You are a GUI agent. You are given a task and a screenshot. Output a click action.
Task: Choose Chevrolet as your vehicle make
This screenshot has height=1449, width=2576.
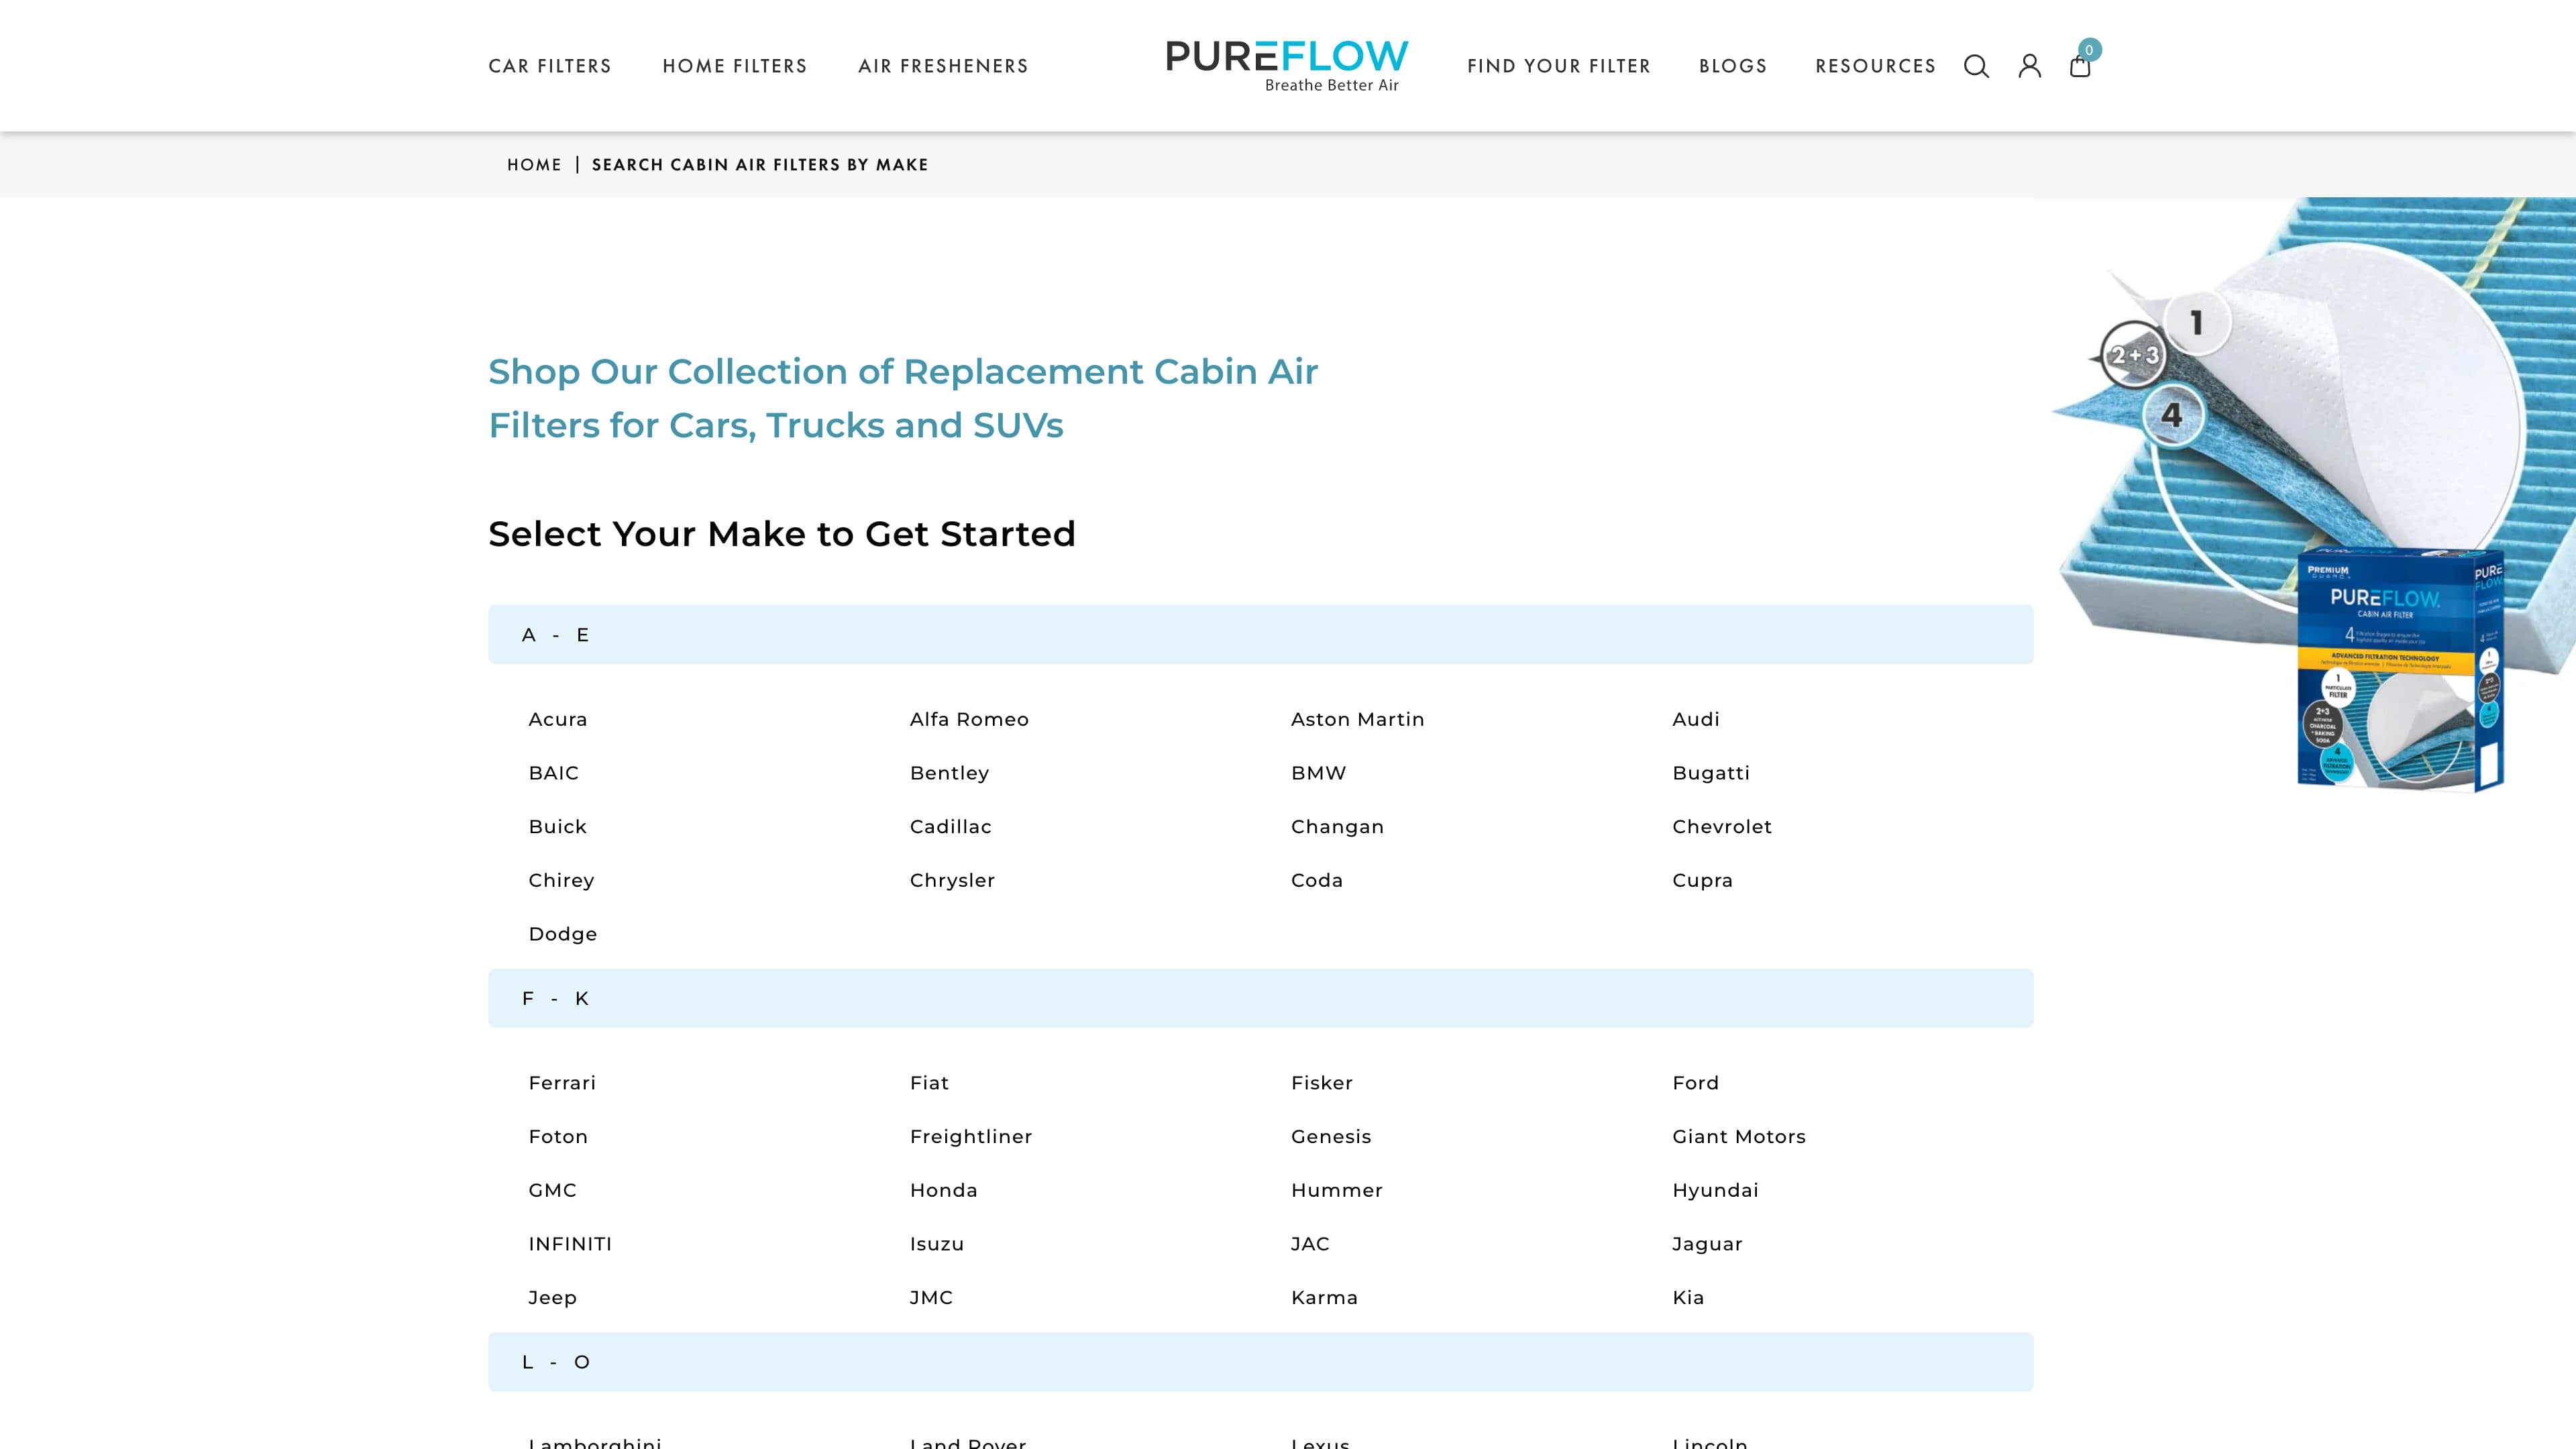[x=1722, y=826]
